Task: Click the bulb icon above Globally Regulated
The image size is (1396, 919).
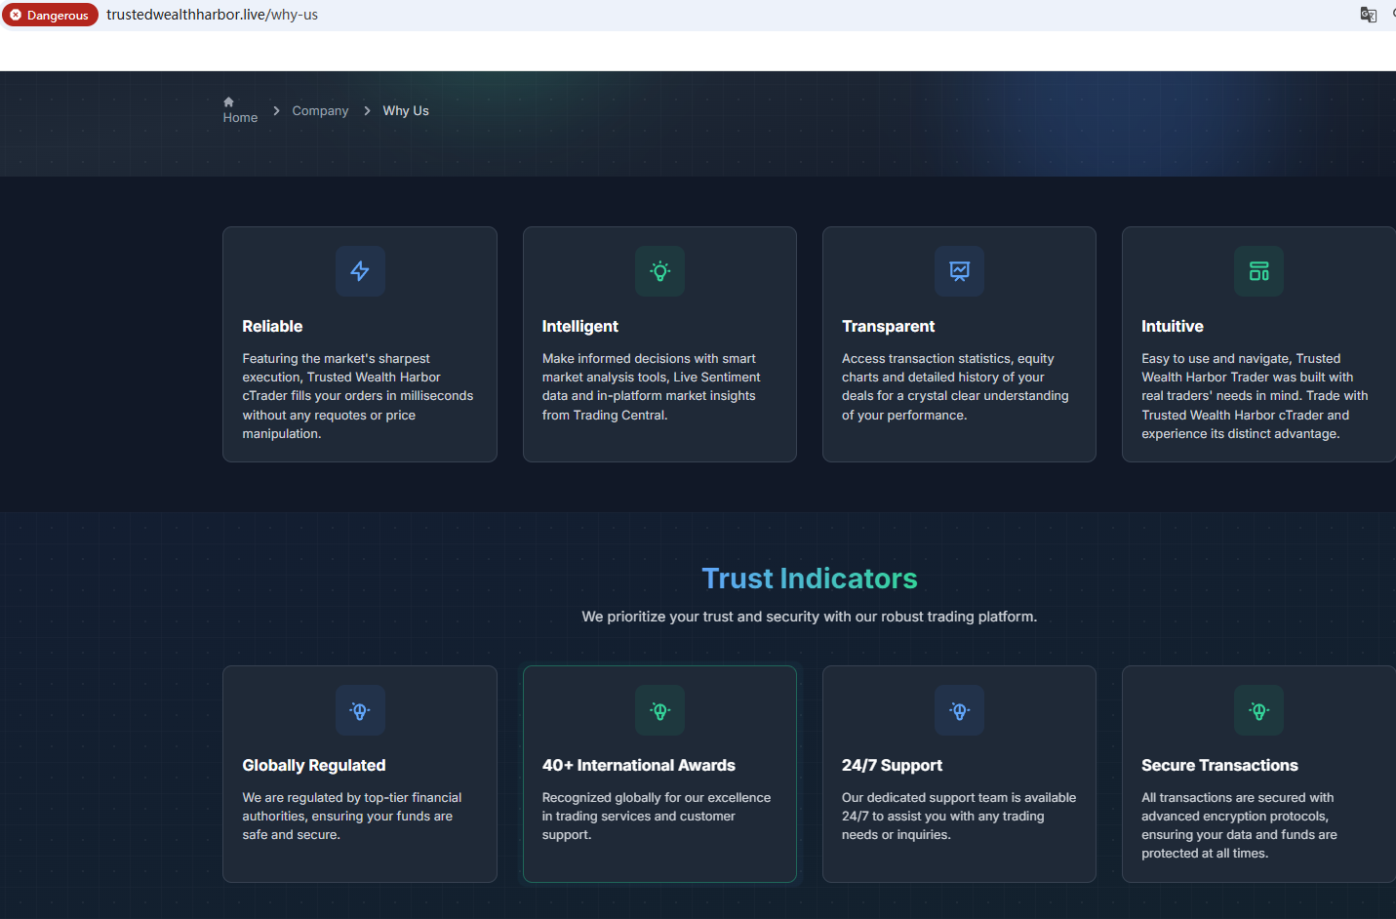Action: point(360,710)
